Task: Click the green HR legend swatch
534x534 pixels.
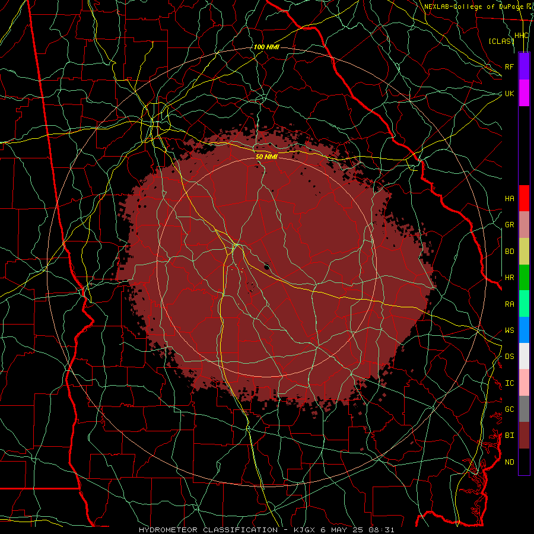Action: (524, 278)
